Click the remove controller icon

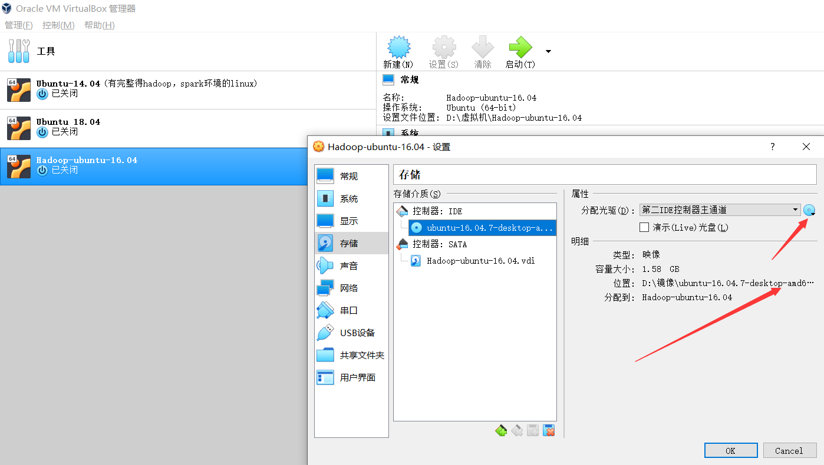[517, 431]
